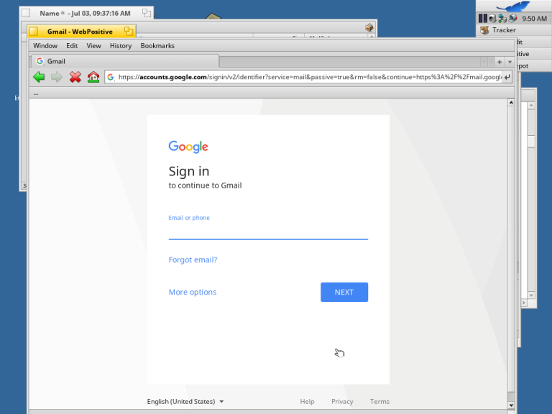Click the Go arrow at URL bar end
Image resolution: width=552 pixels, height=414 pixels.
click(x=507, y=77)
